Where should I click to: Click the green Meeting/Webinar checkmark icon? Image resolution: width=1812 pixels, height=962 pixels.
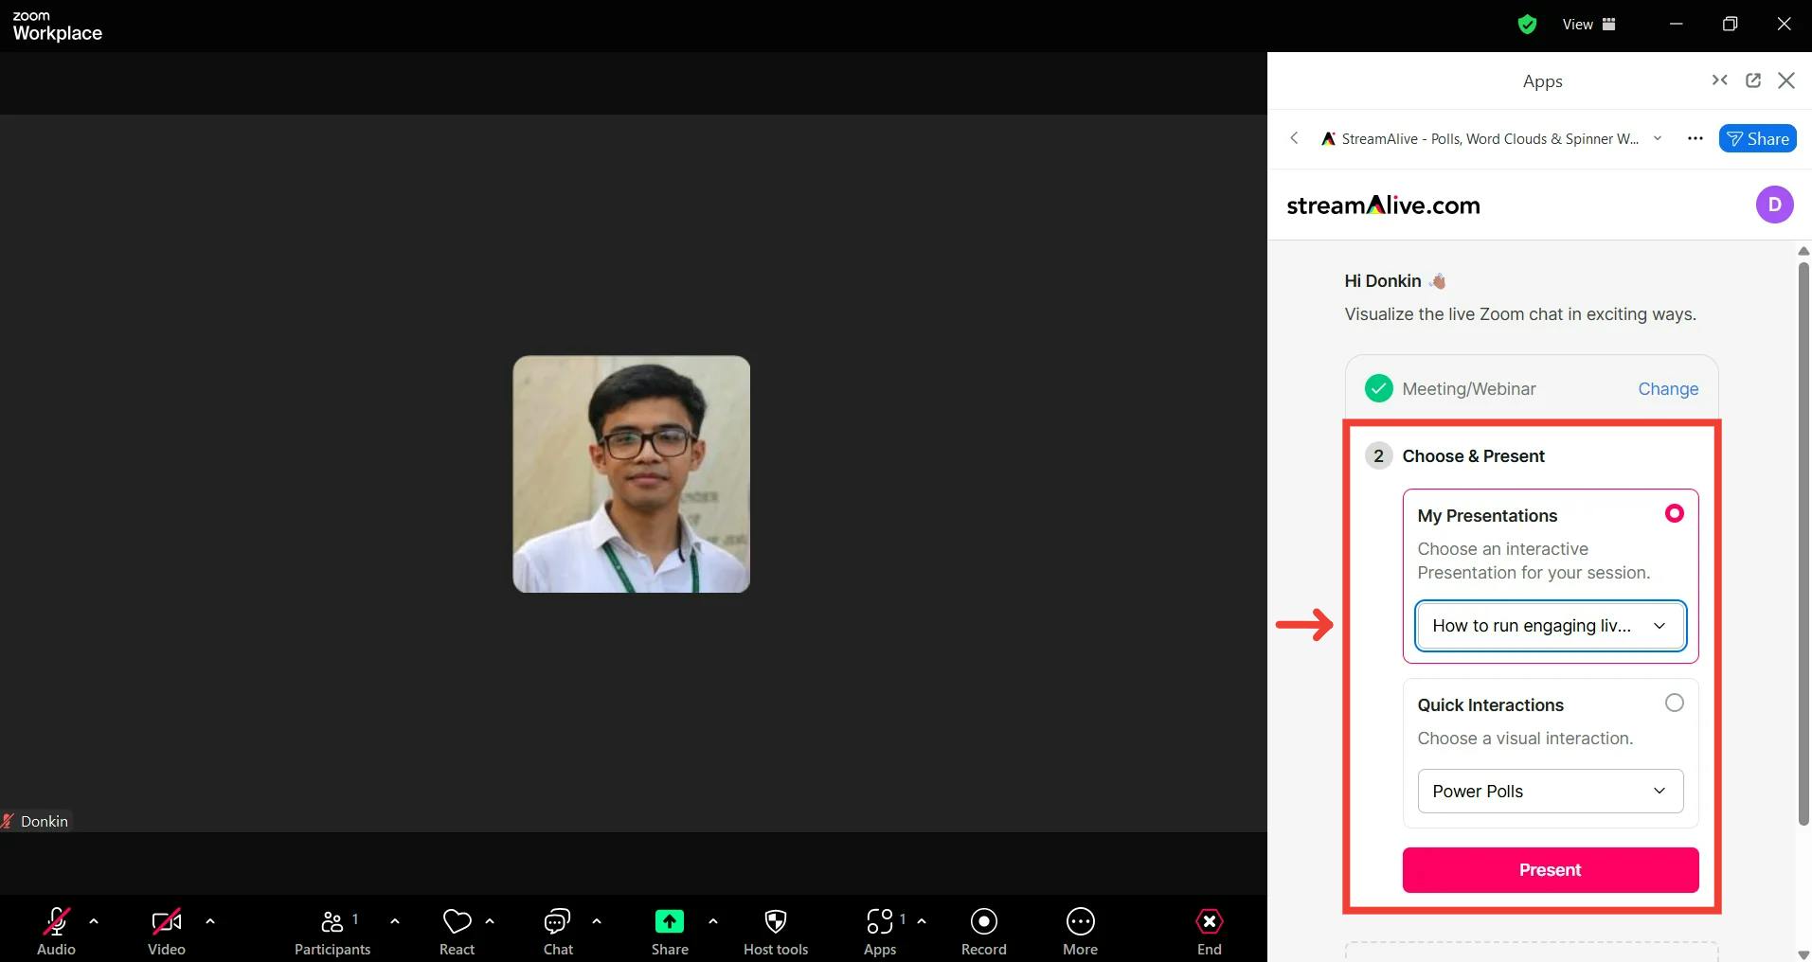tap(1379, 388)
